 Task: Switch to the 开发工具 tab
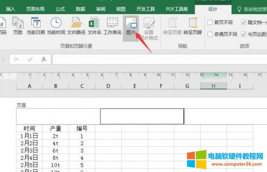coord(145,9)
